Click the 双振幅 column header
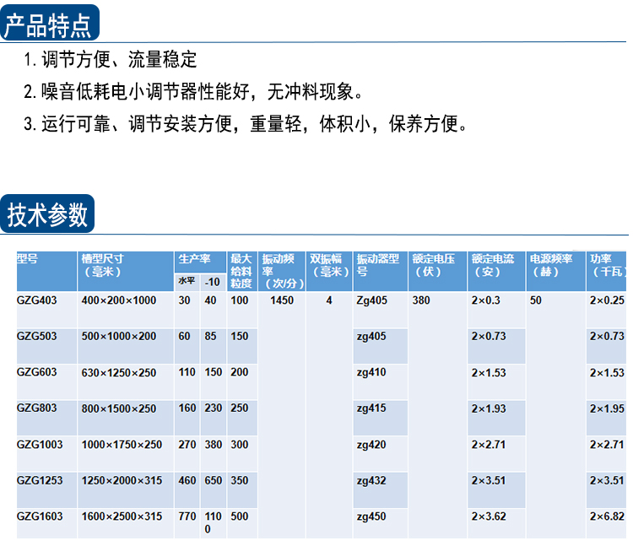Viewport: 633px width, 557px height. 327,265
